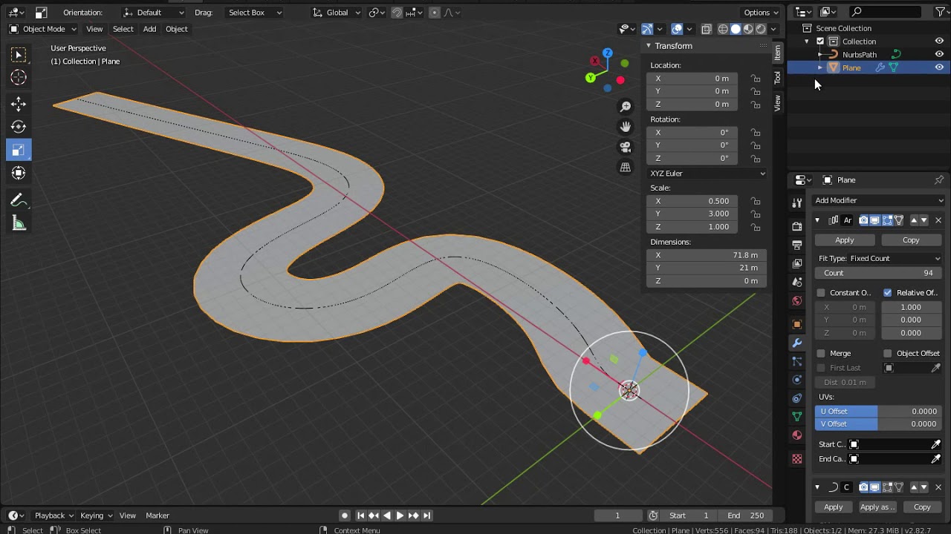Screen dimensions: 951x534
Task: Disable the Relative Offset checkbox
Action: (888, 293)
